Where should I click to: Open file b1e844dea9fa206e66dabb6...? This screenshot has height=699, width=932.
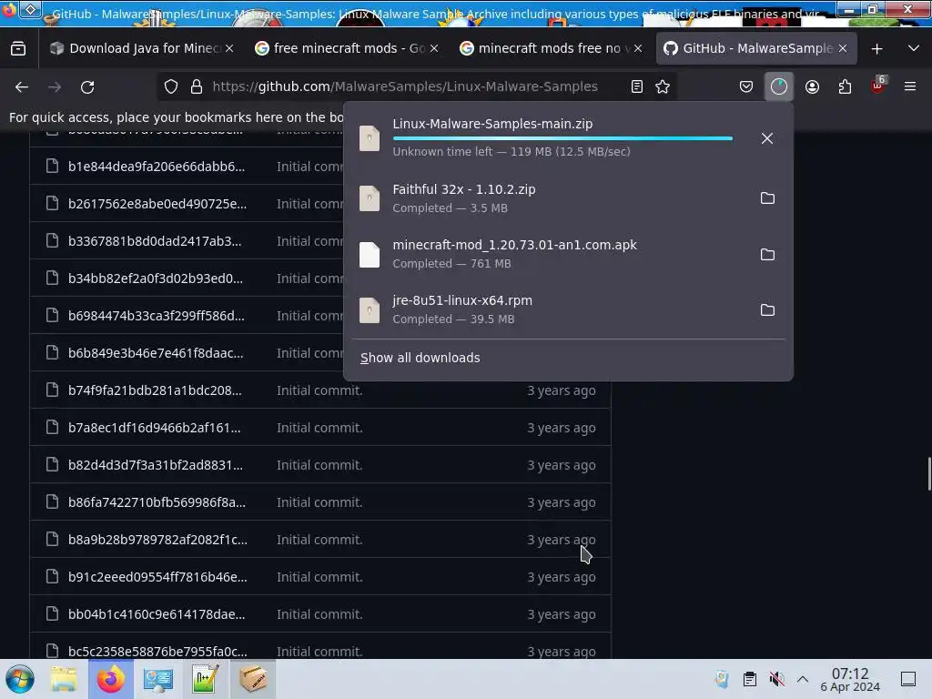157,167
